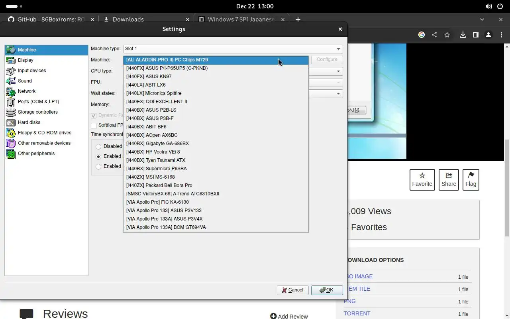This screenshot has width=510, height=319.
Task: Open a new browser tab
Action: [298, 19]
